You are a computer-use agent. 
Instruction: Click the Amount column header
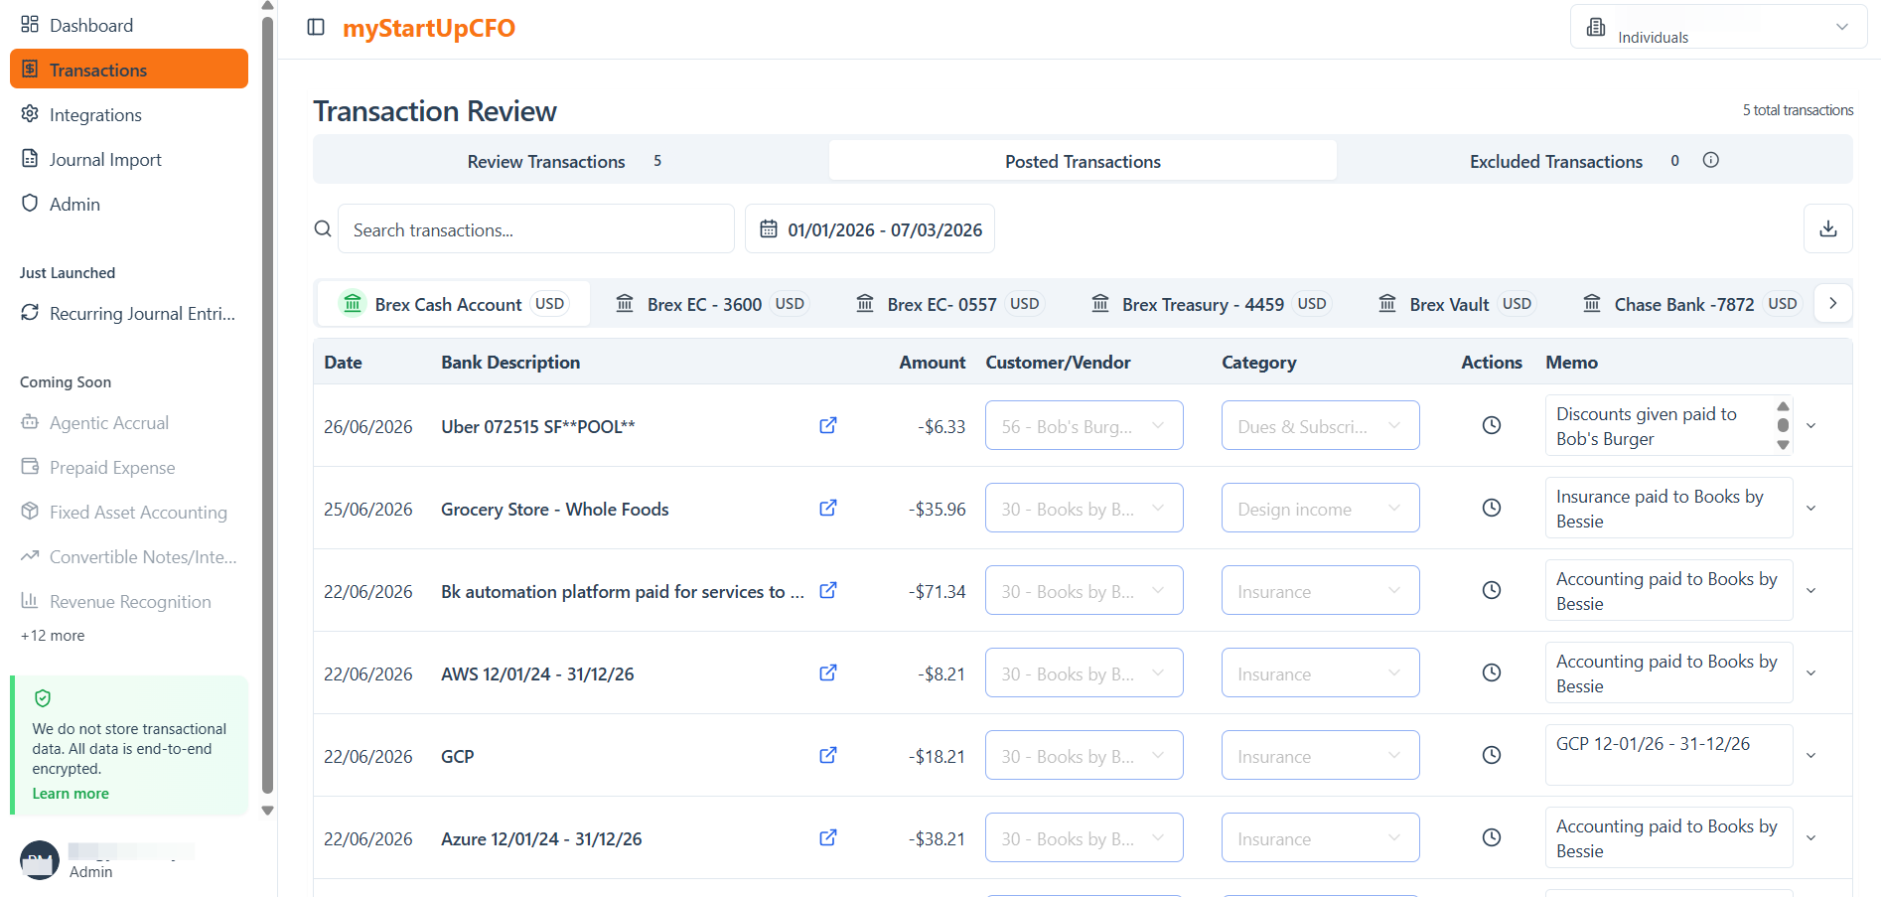[x=932, y=362]
